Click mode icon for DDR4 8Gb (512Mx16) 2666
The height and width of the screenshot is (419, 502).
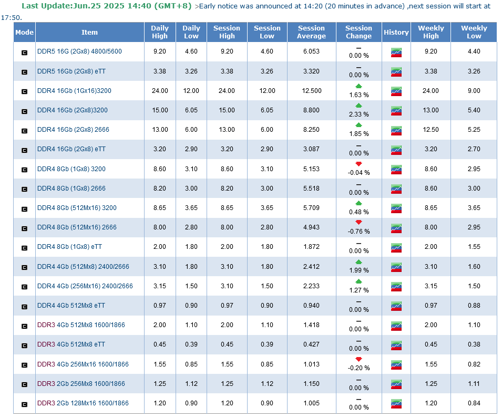pos(24,228)
